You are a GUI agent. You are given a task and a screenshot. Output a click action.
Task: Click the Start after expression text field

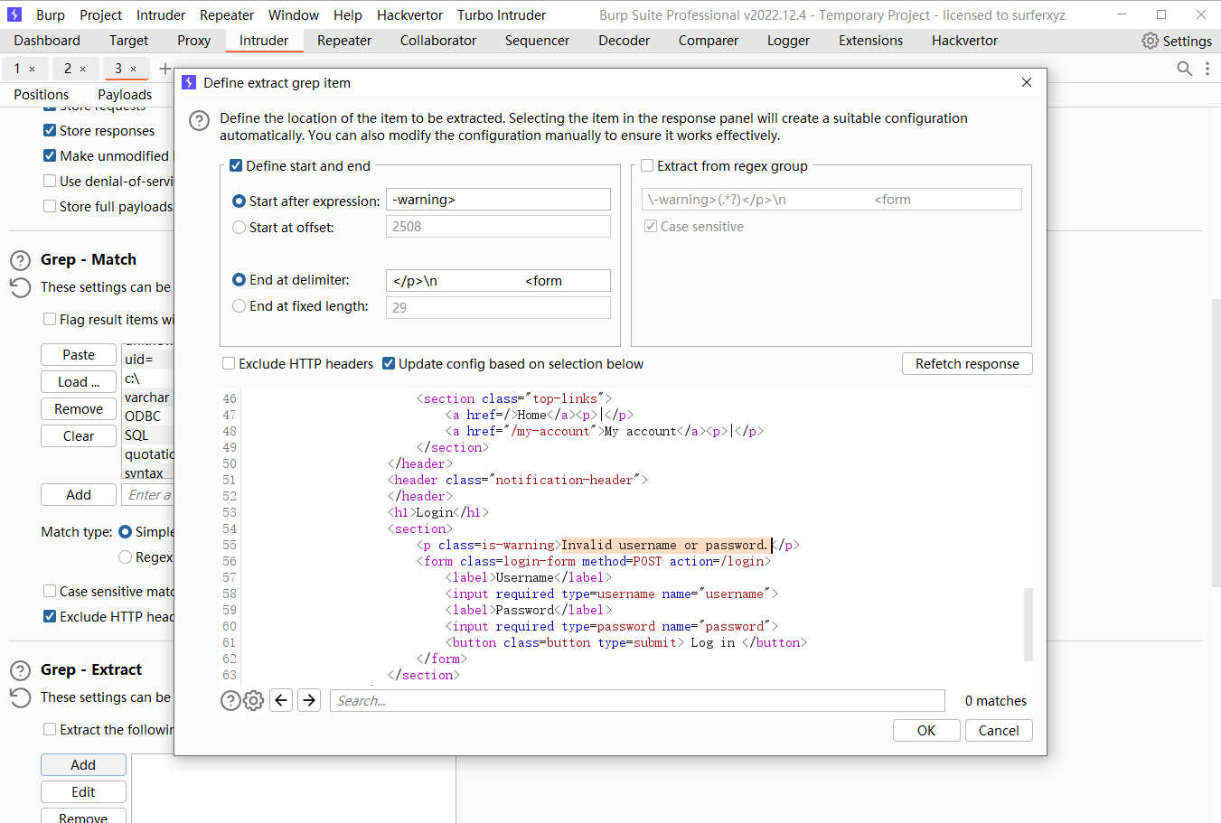point(498,200)
